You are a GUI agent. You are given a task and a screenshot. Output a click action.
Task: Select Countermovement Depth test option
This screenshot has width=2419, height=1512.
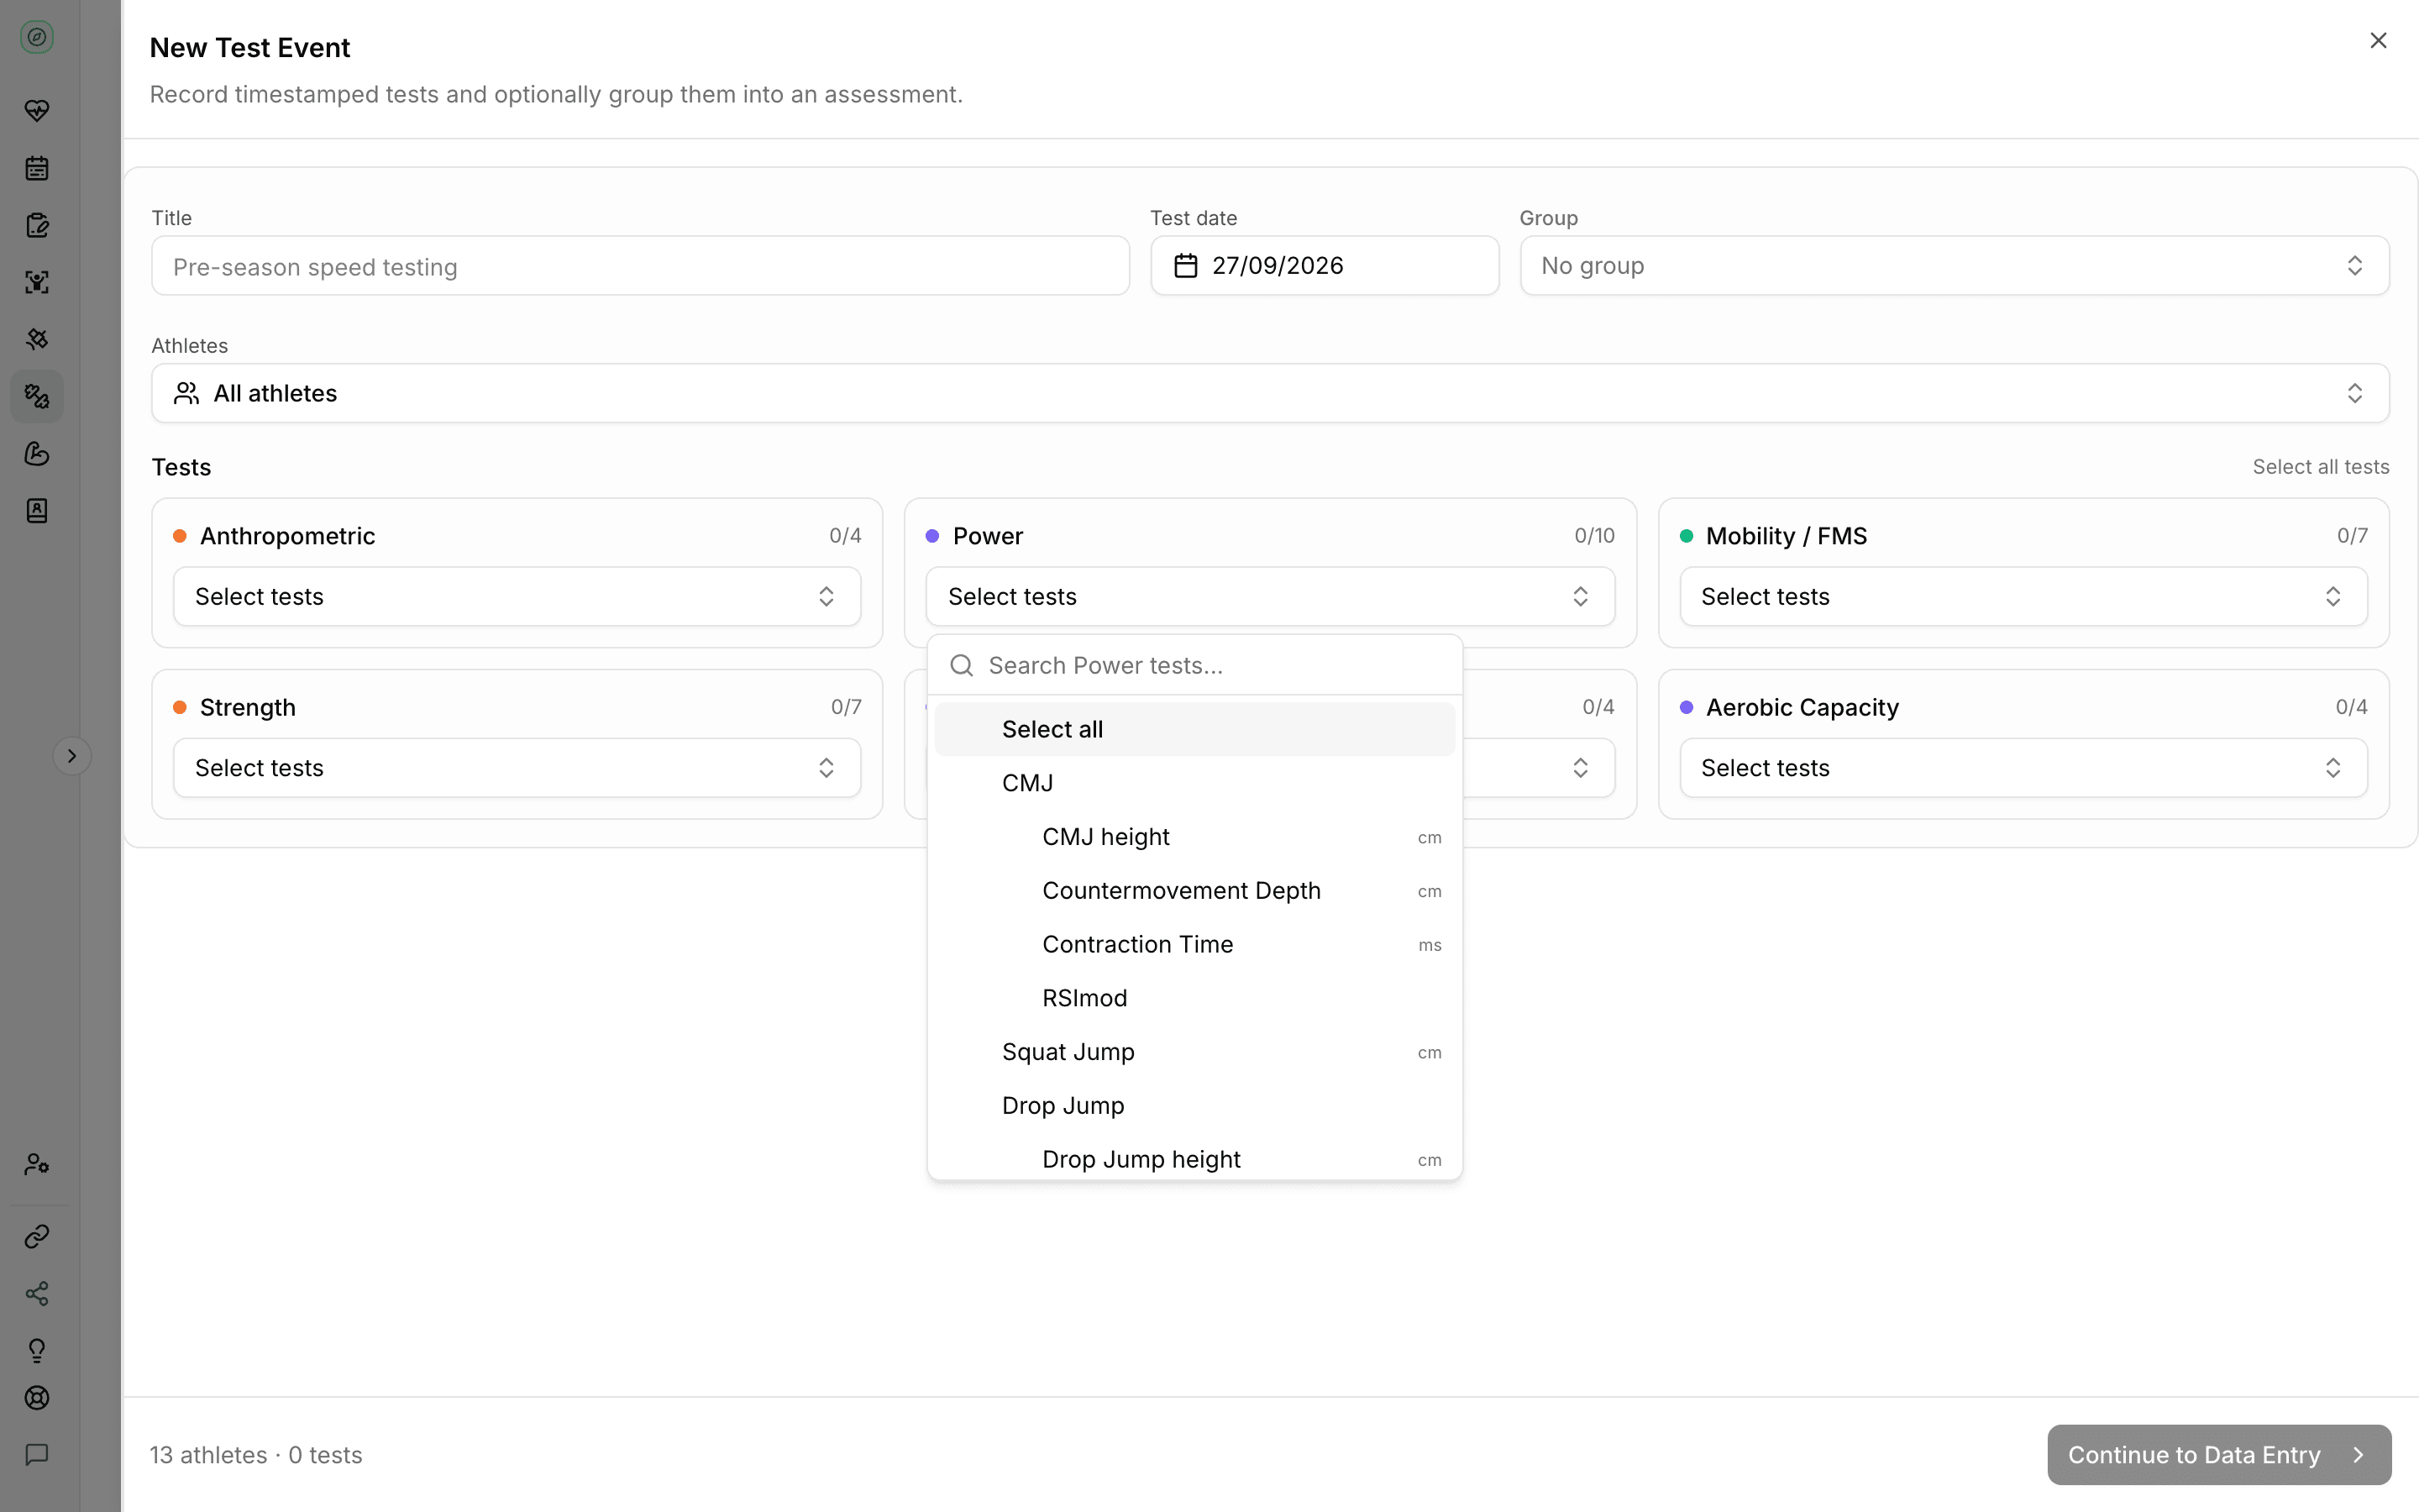click(x=1194, y=891)
